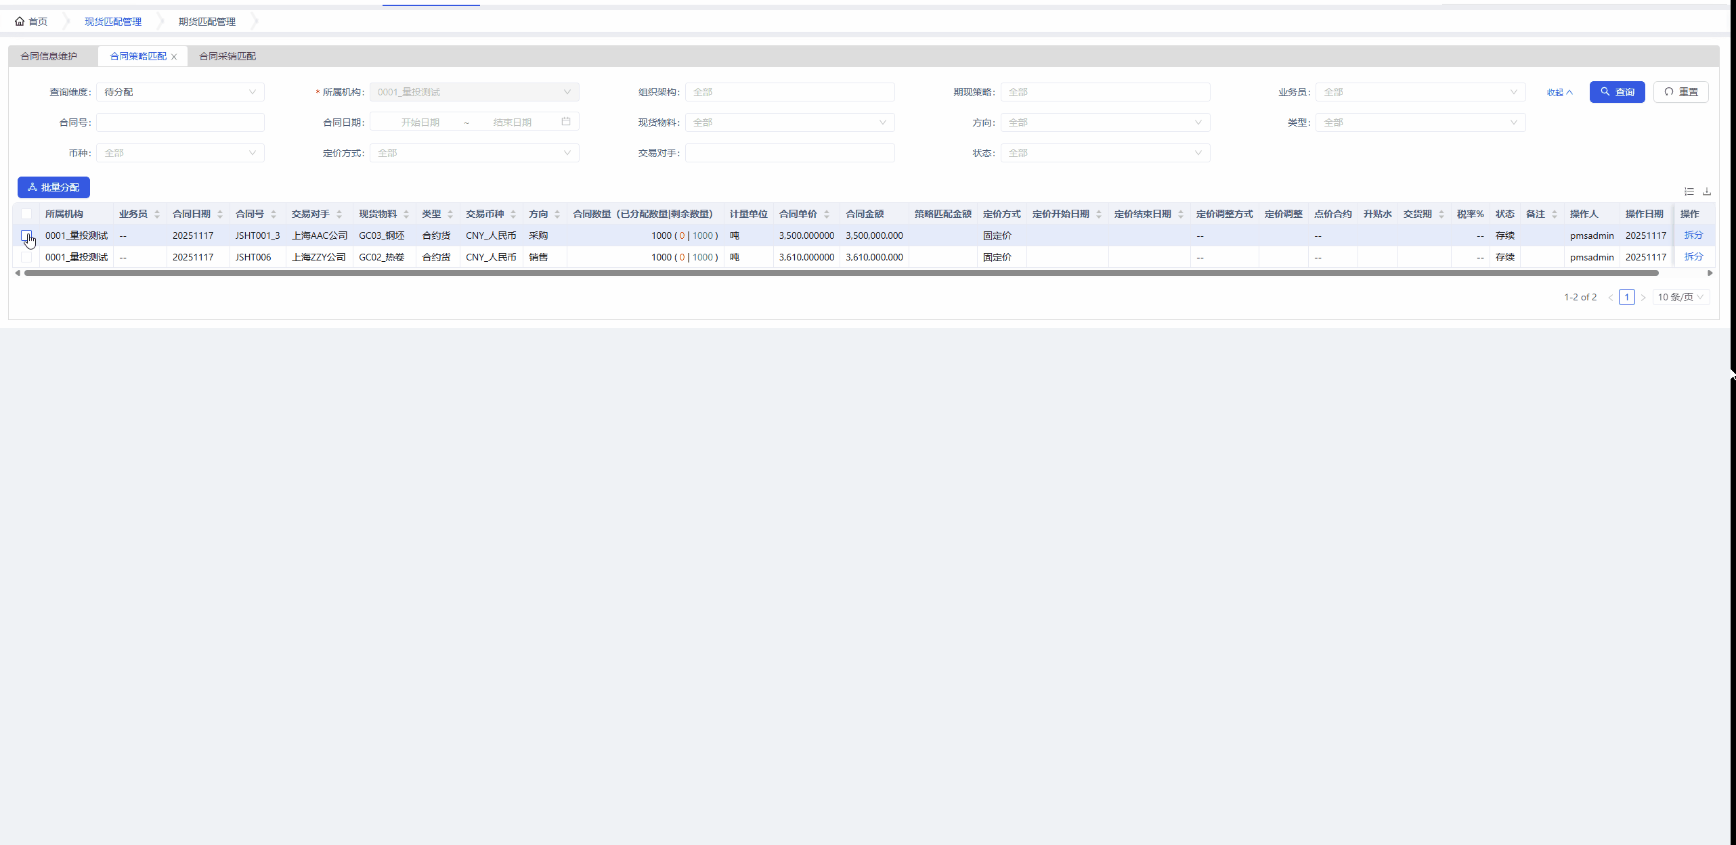The height and width of the screenshot is (845, 1736).
Task: Click the home icon in breadcrumb
Action: (x=20, y=22)
